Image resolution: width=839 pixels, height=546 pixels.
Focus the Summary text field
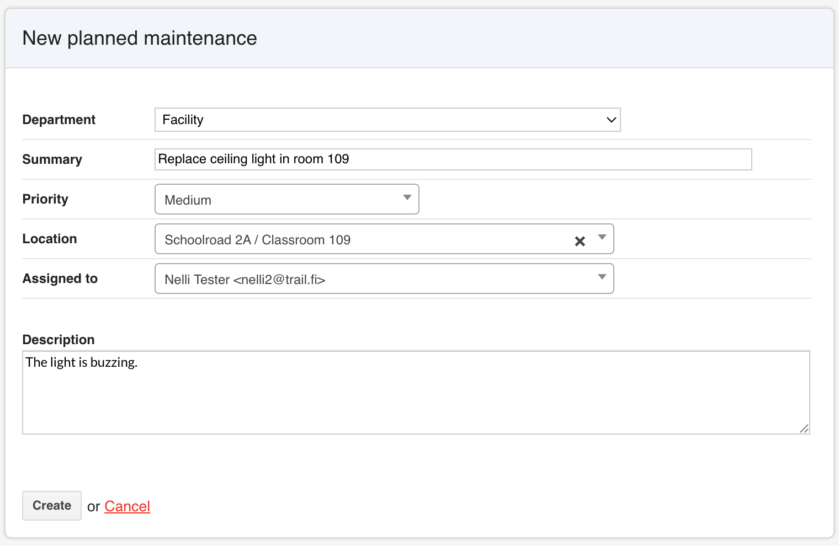[x=453, y=159]
